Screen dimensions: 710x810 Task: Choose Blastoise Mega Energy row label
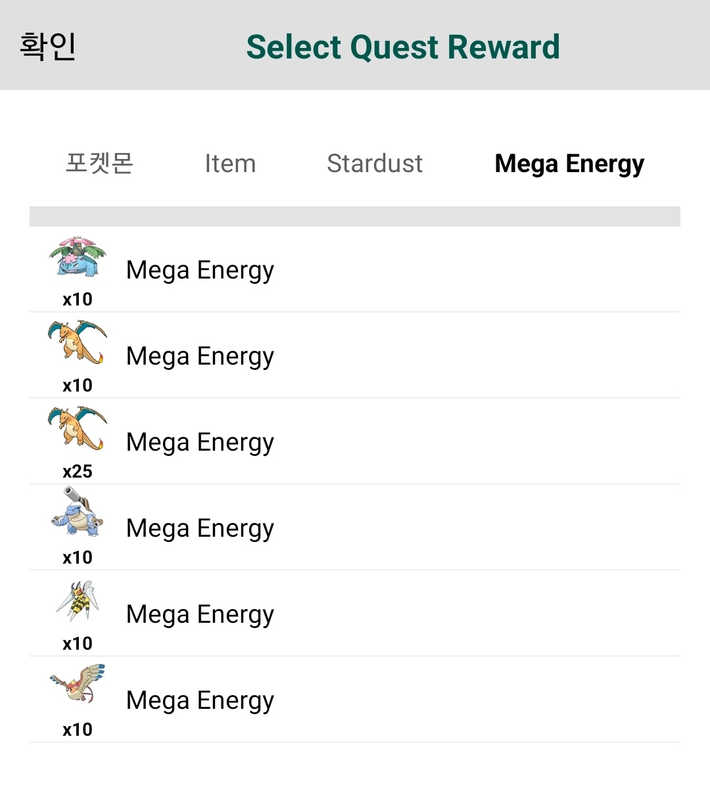(200, 529)
